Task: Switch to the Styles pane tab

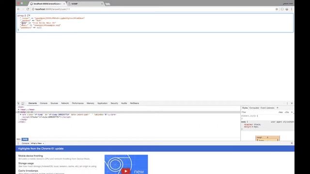Action: coord(245,108)
